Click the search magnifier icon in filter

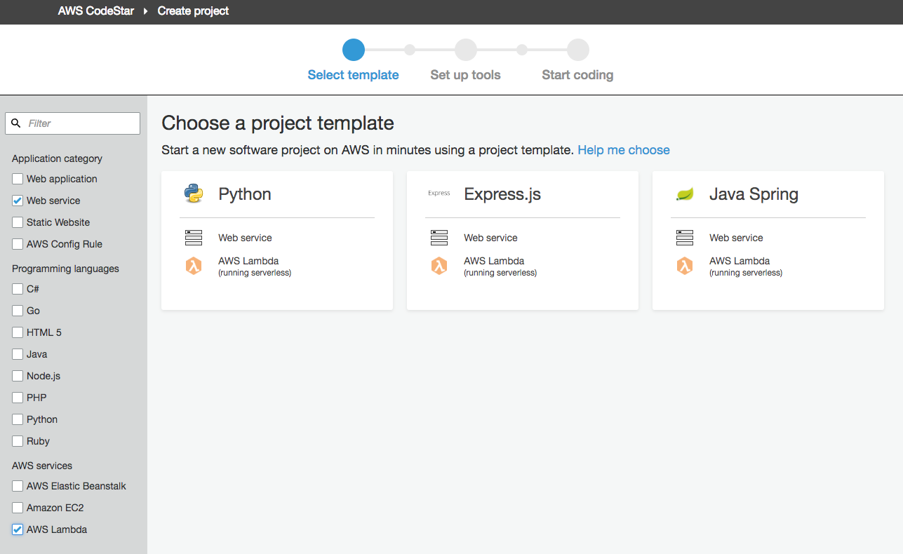click(17, 123)
